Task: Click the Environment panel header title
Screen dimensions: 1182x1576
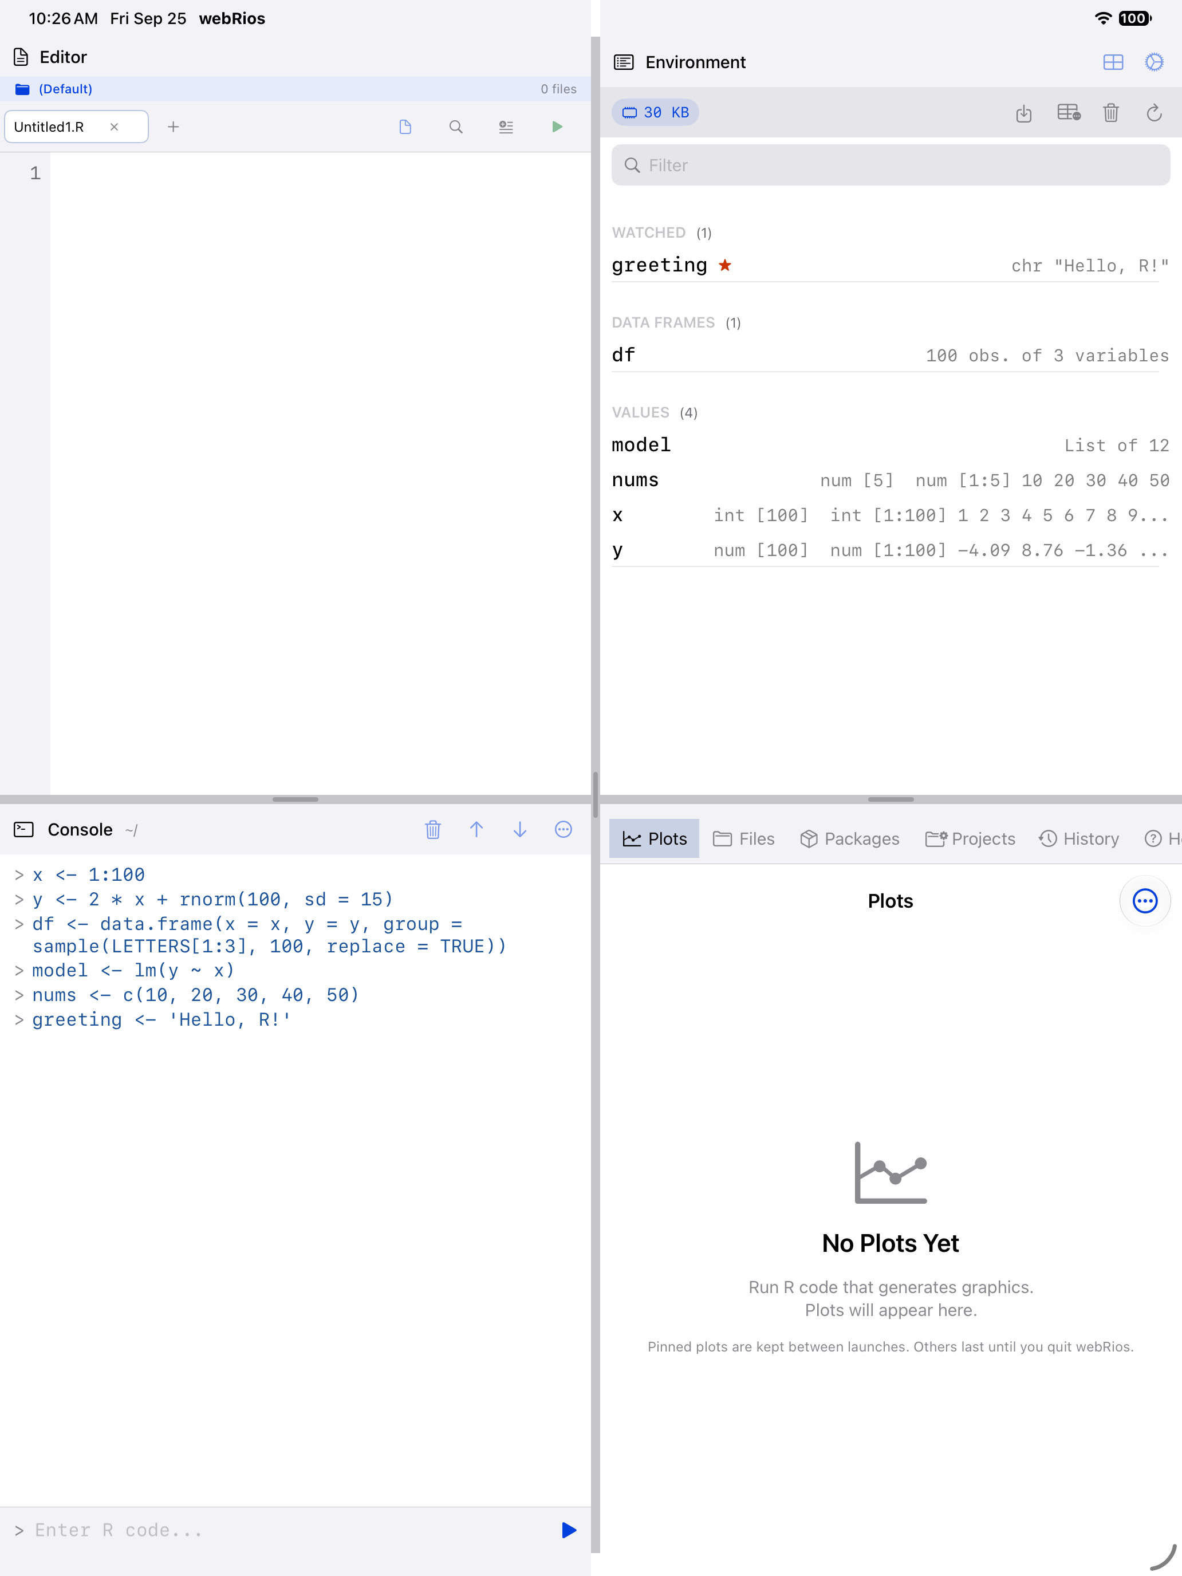Action: (695, 62)
